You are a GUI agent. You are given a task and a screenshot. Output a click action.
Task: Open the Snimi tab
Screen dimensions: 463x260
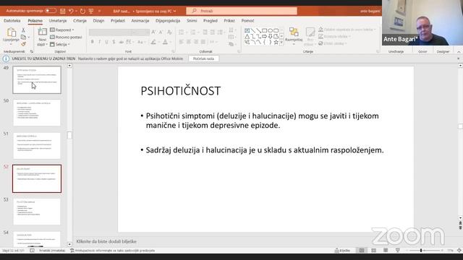point(192,21)
